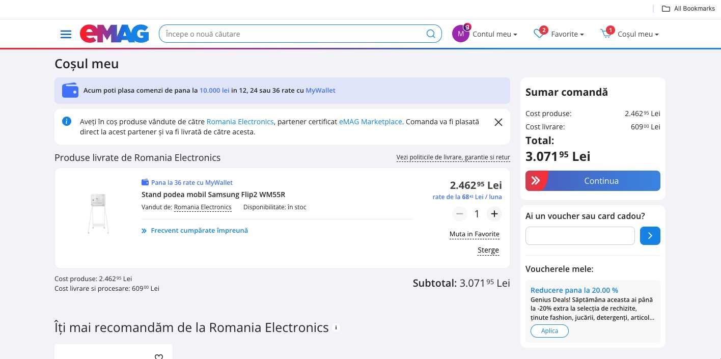Open delivery, warranty and return policies
Viewport: 721px width, 359px height.
[453, 157]
